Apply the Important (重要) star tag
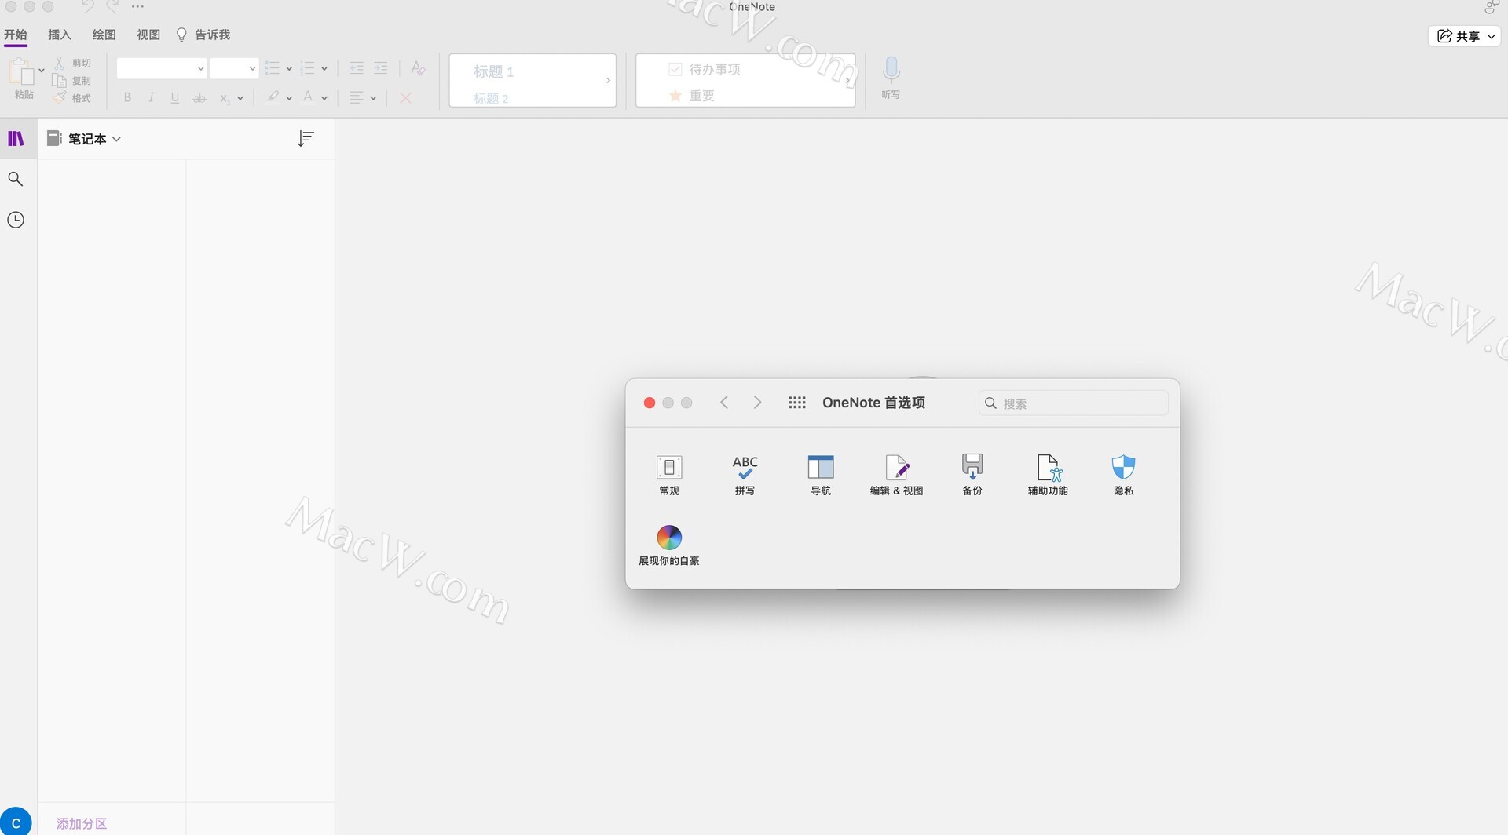The image size is (1508, 835). (692, 96)
